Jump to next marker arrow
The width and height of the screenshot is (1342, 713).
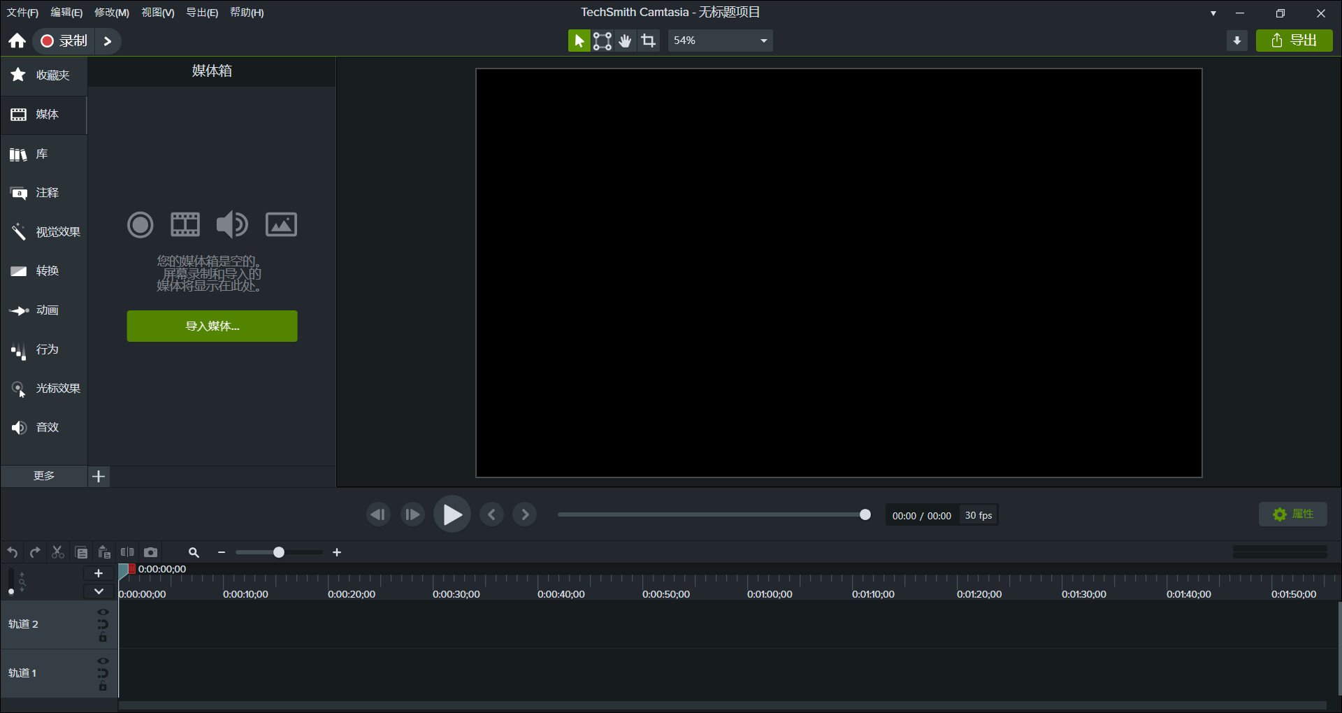[x=525, y=515]
